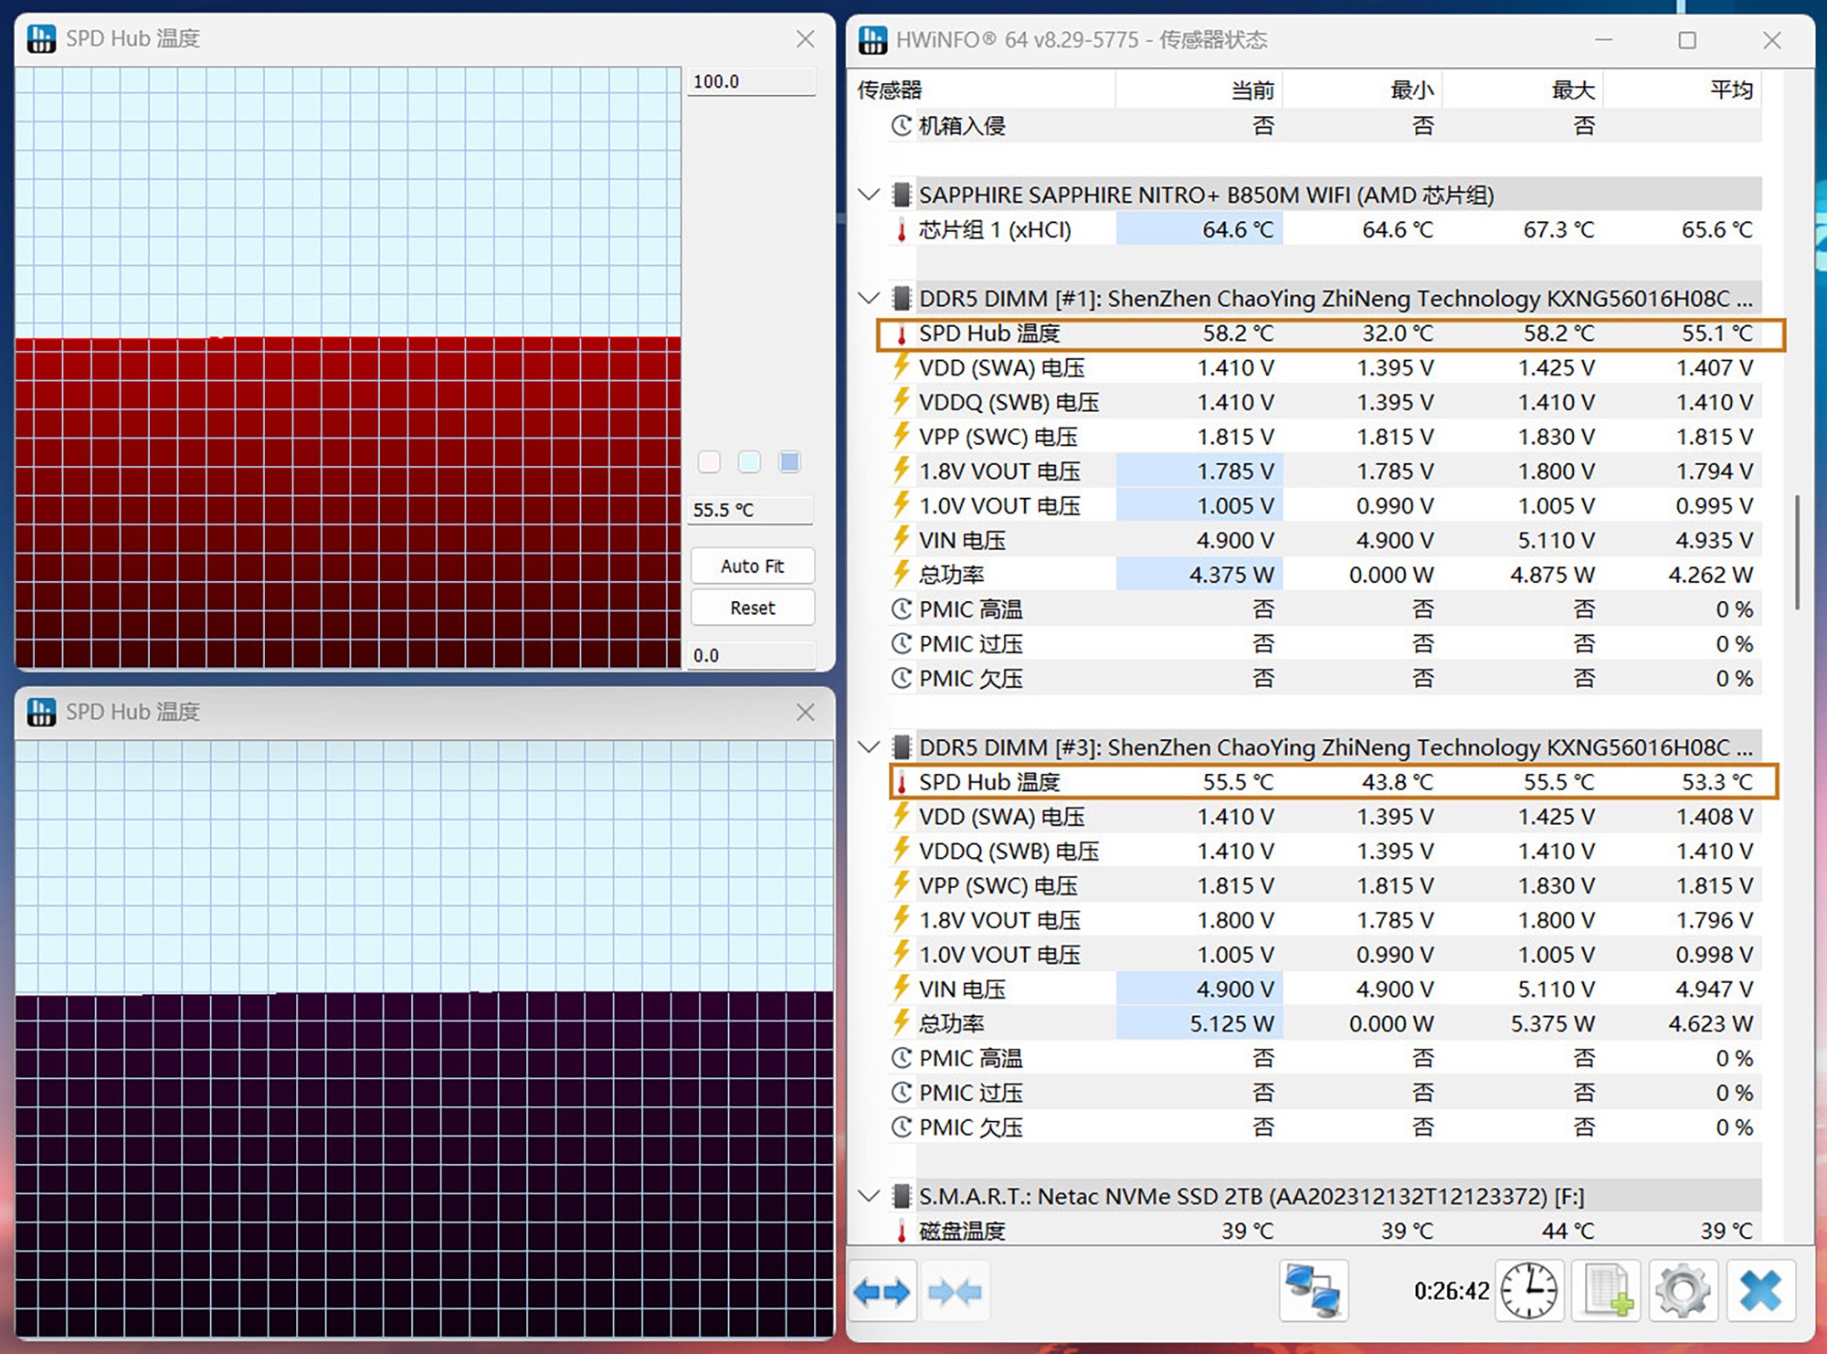This screenshot has height=1354, width=1827.
Task: Collapse the DDR5 DIMM [#1] group
Action: pyautogui.click(x=869, y=298)
